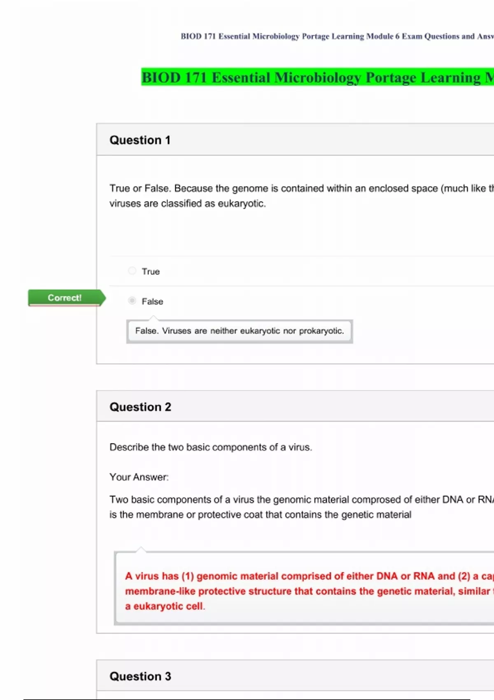The width and height of the screenshot is (494, 700).
Task: Click the green Correct! badge
Action: pyautogui.click(x=65, y=298)
